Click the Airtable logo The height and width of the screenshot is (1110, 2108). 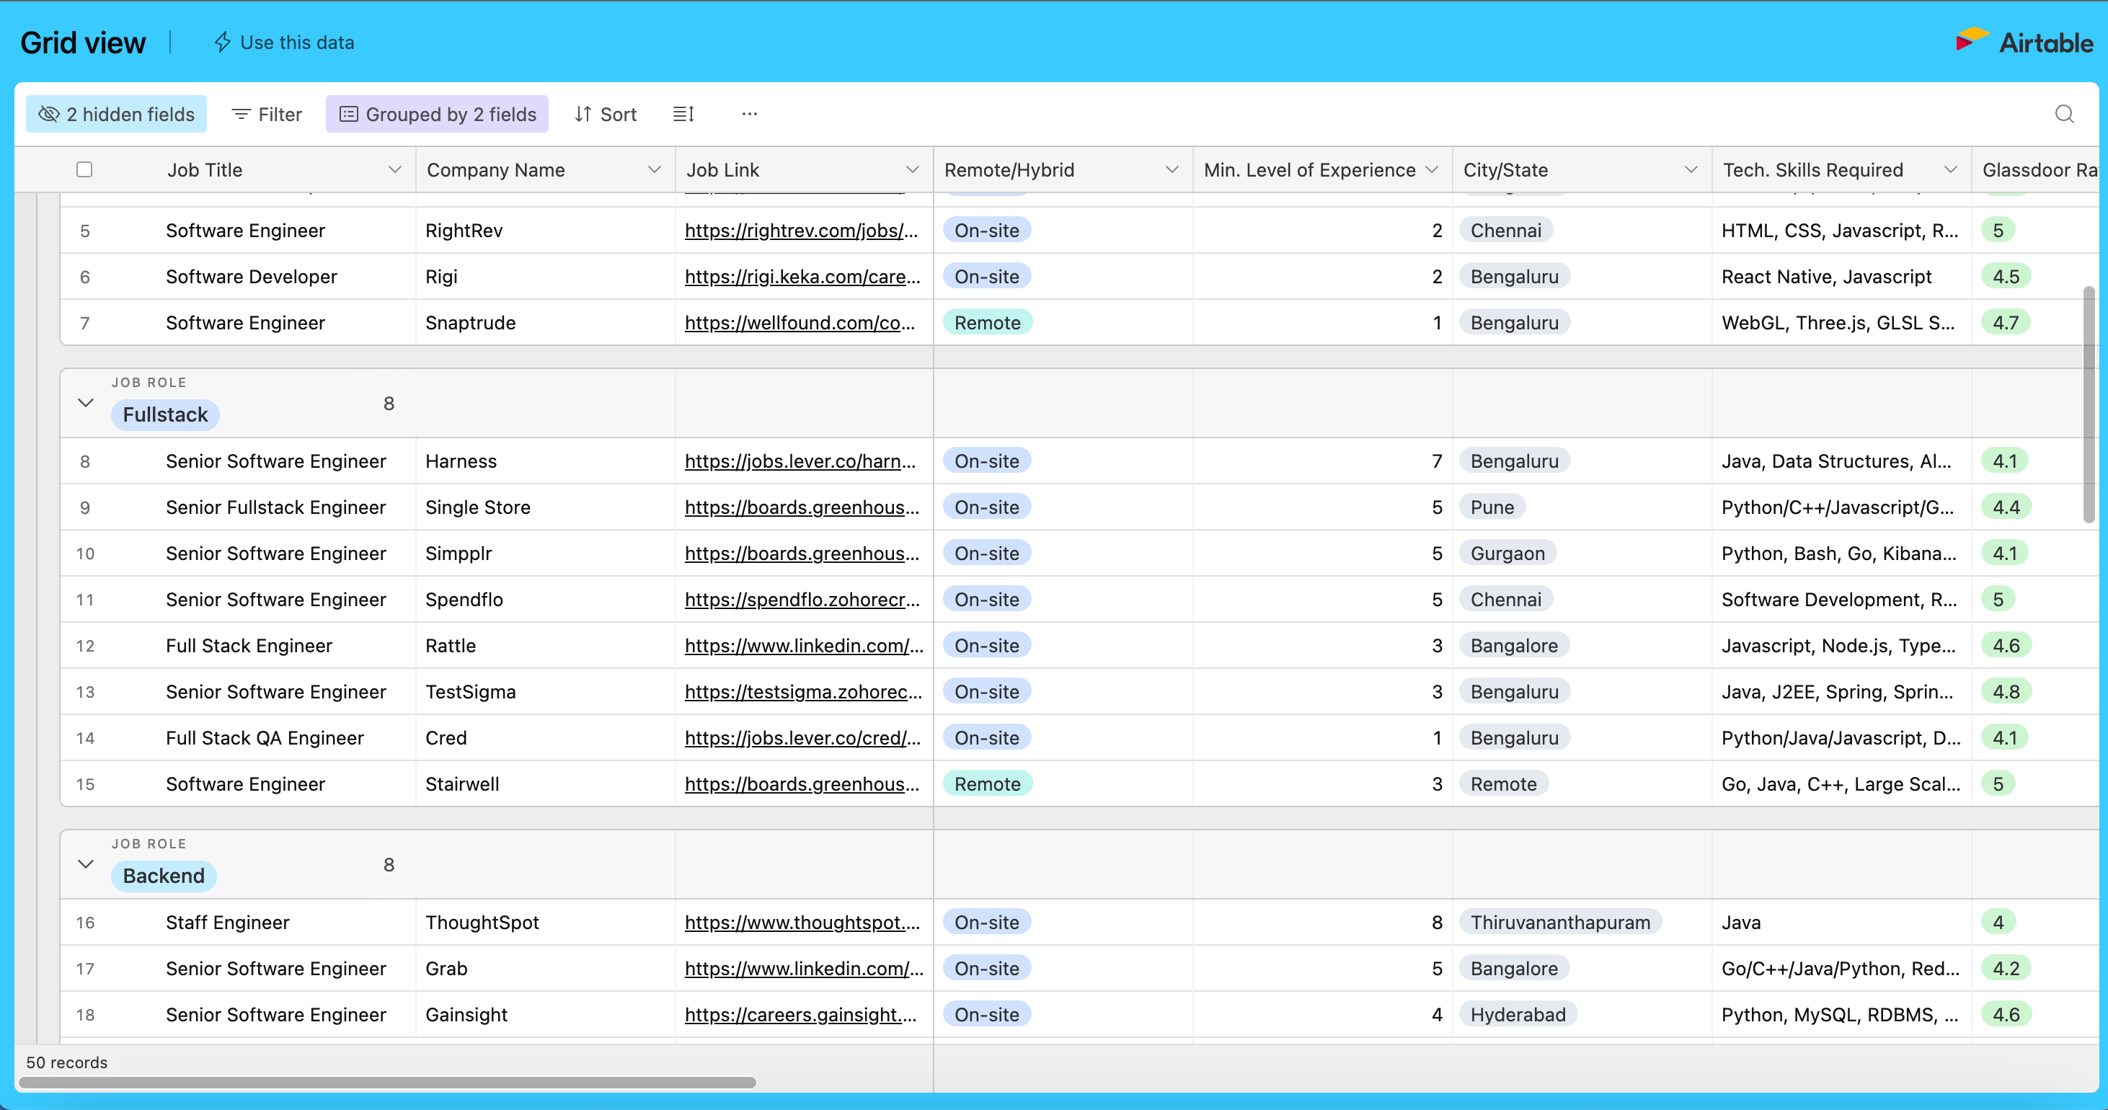[2024, 42]
